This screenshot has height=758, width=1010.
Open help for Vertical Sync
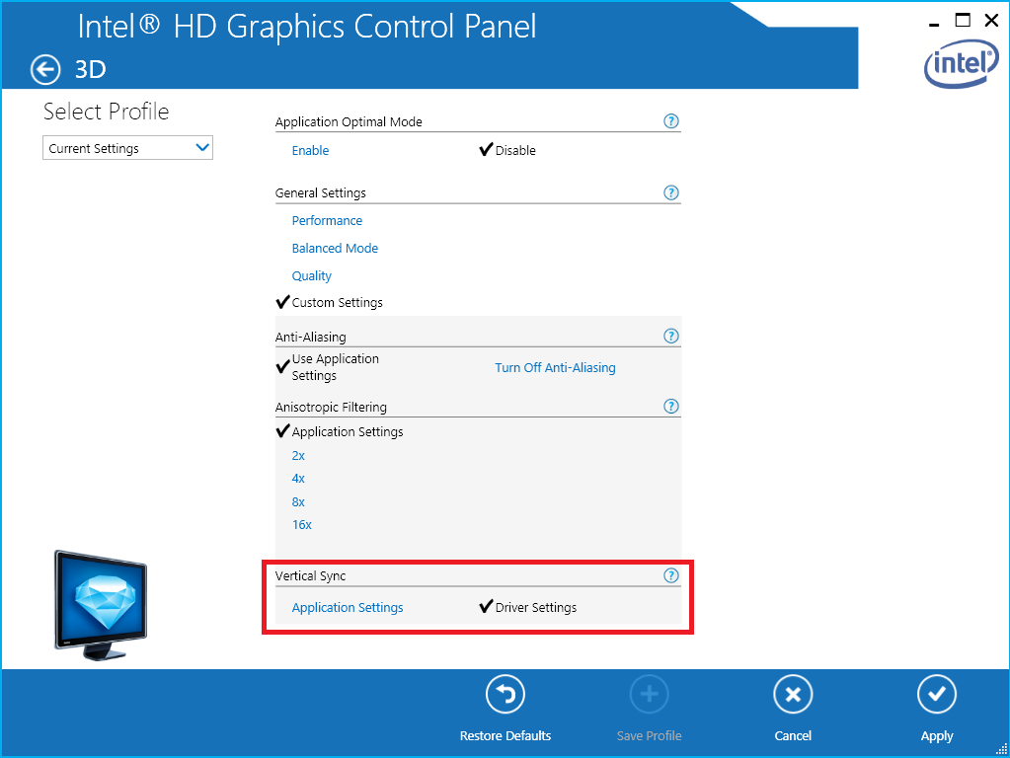pos(670,575)
